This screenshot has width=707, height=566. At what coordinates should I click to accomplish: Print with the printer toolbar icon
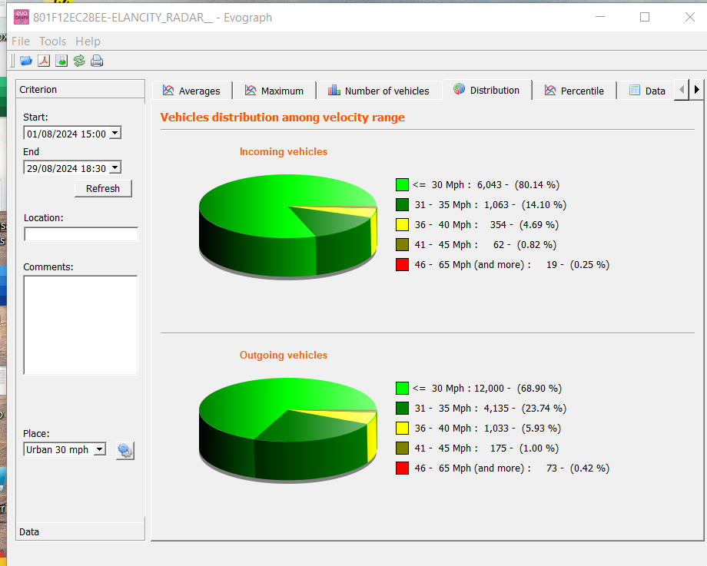[x=97, y=61]
